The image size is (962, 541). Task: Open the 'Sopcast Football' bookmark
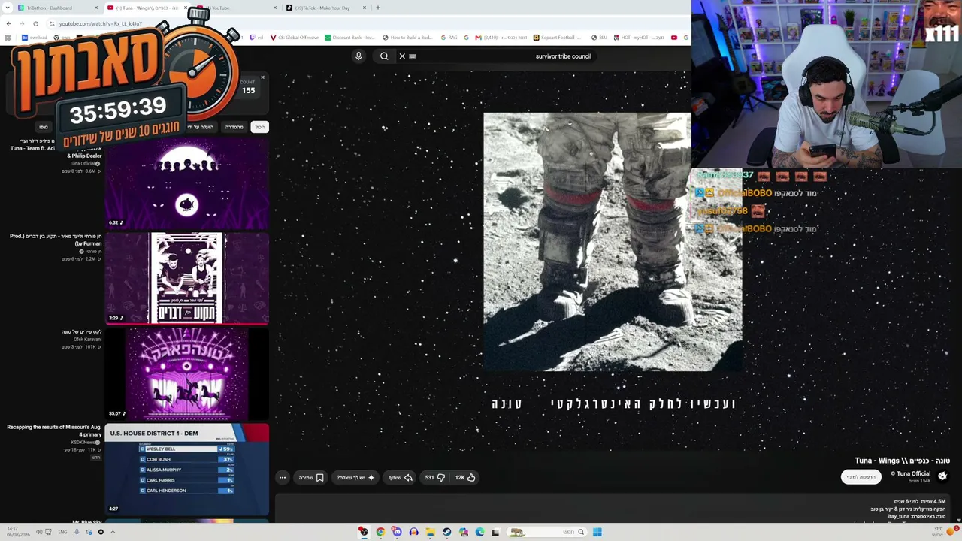point(557,38)
